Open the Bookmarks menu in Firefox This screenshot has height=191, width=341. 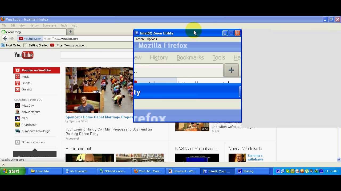(50, 25)
